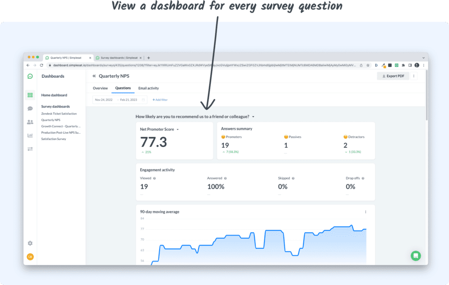Open 90-day moving average chart options menu
The width and height of the screenshot is (449, 285).
tap(365, 212)
